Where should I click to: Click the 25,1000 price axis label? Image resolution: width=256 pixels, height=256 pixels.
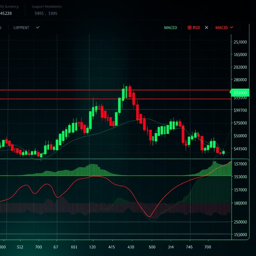(240, 42)
